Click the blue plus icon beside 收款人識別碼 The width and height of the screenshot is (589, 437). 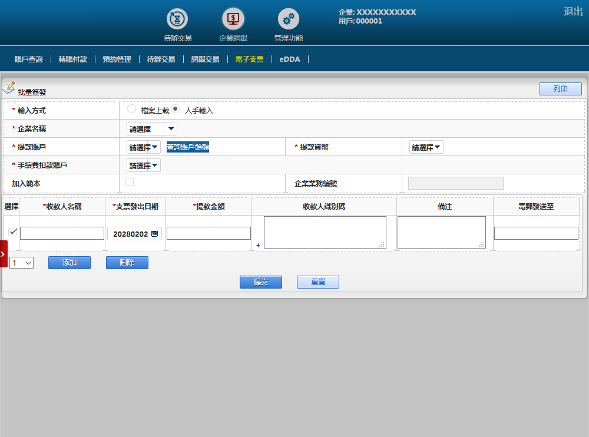(258, 245)
